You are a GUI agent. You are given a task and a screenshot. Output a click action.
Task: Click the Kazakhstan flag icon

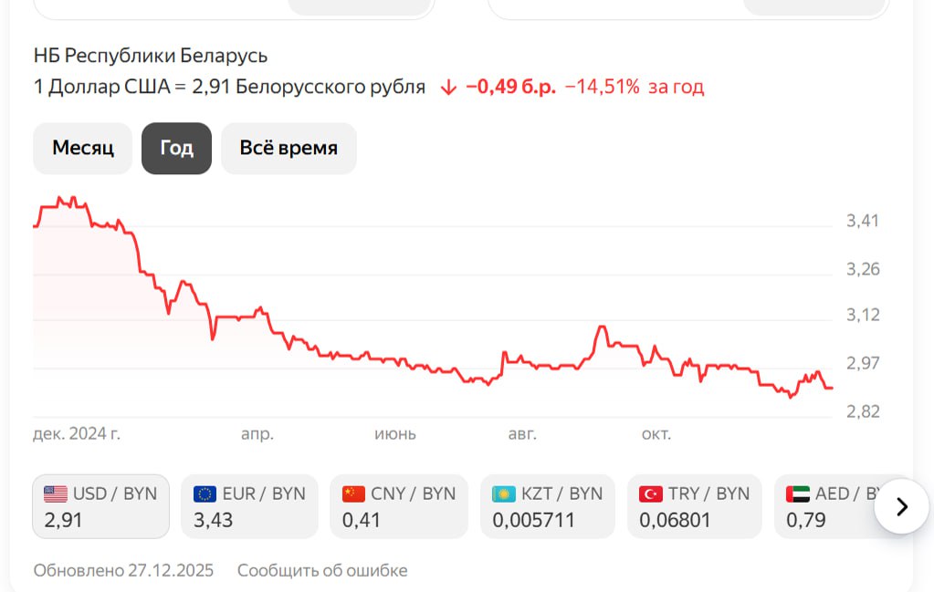(504, 494)
